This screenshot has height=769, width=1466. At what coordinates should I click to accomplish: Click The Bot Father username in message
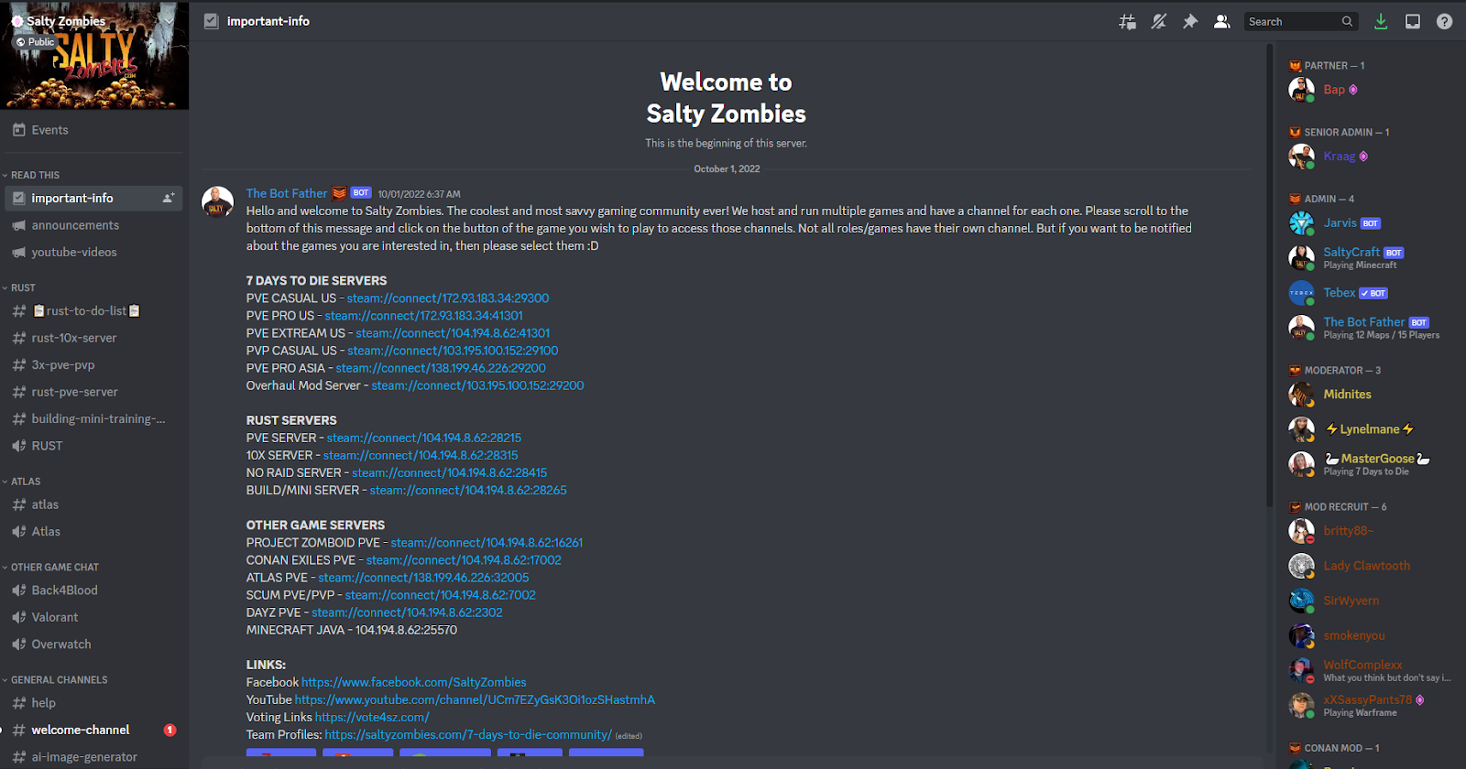tap(287, 193)
